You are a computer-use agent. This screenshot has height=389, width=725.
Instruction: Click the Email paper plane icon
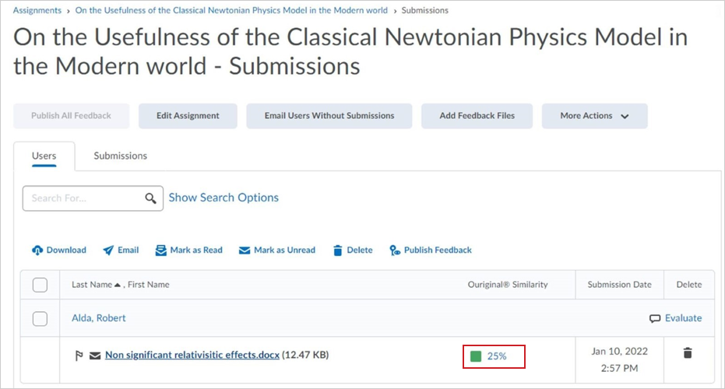tap(108, 251)
